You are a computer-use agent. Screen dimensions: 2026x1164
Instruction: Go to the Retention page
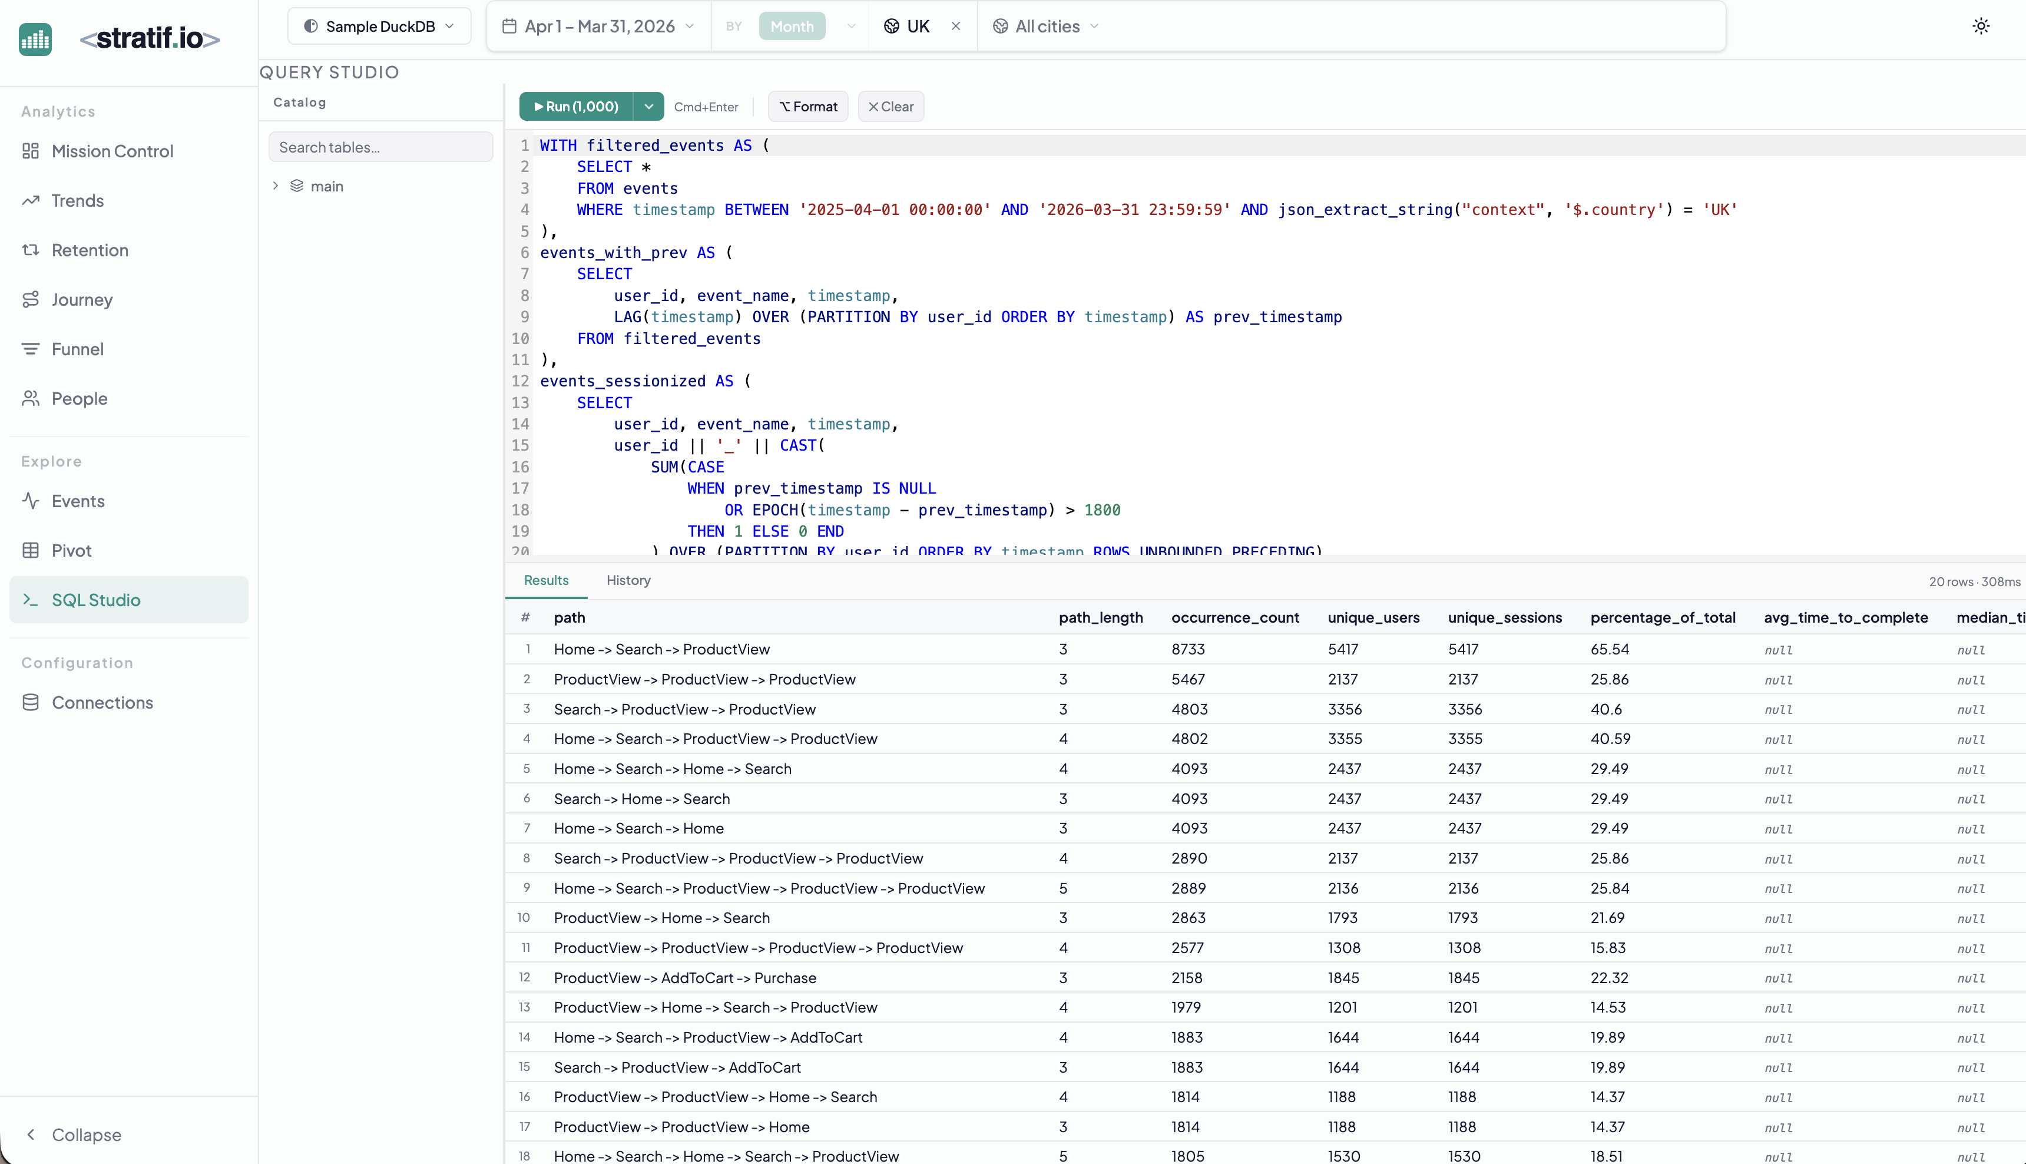[x=128, y=250]
